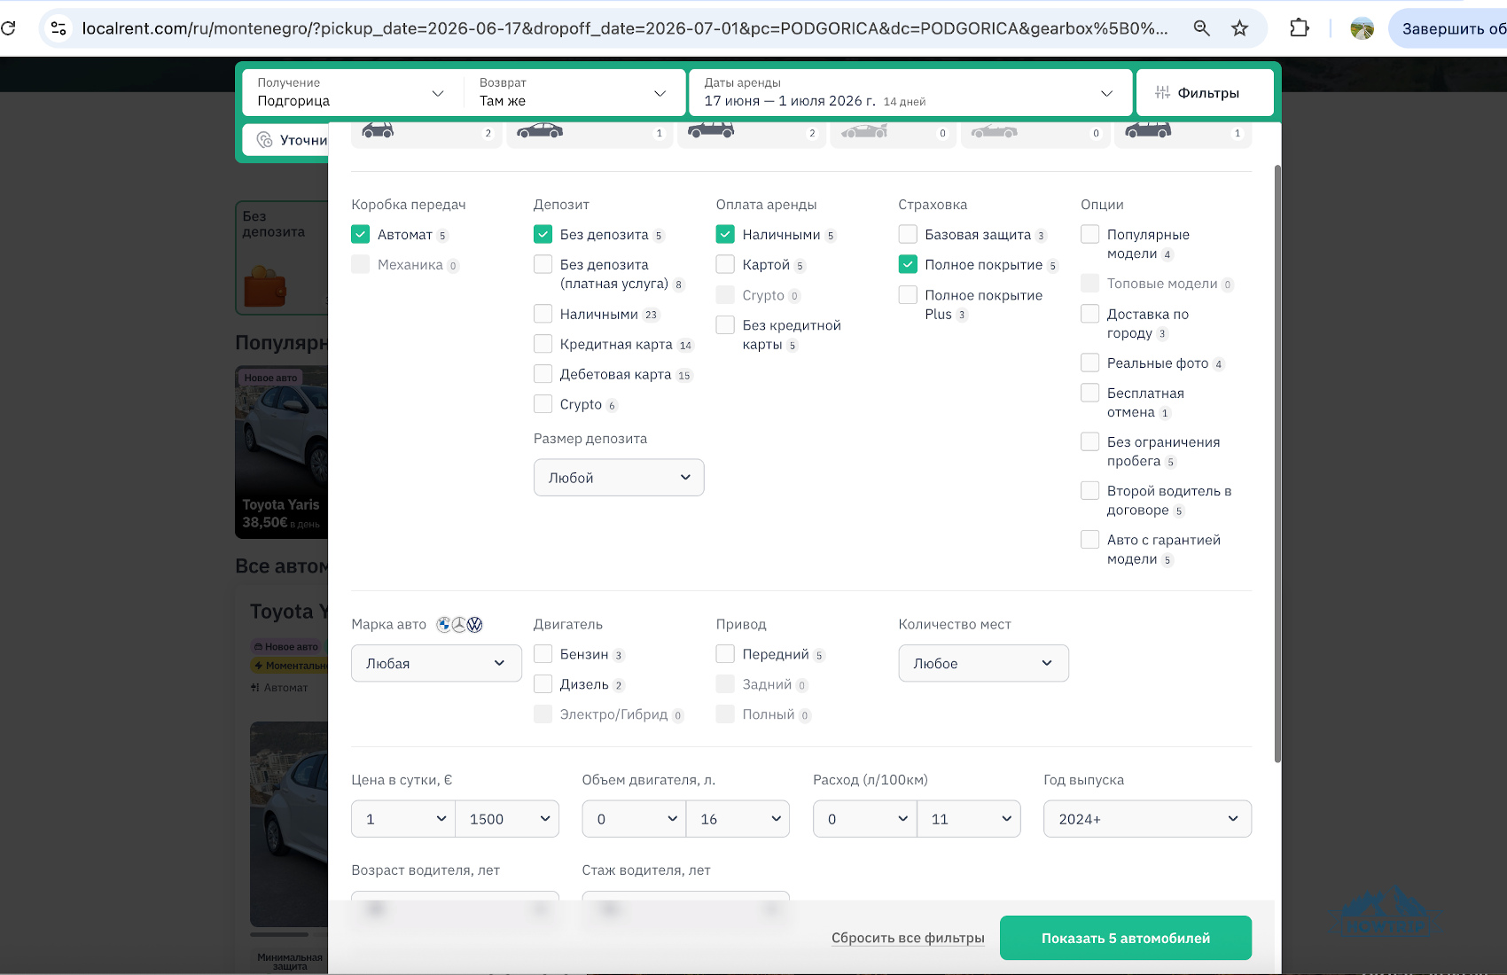Check the Второй водитель в договоре option
The image size is (1507, 975).
[x=1090, y=490]
